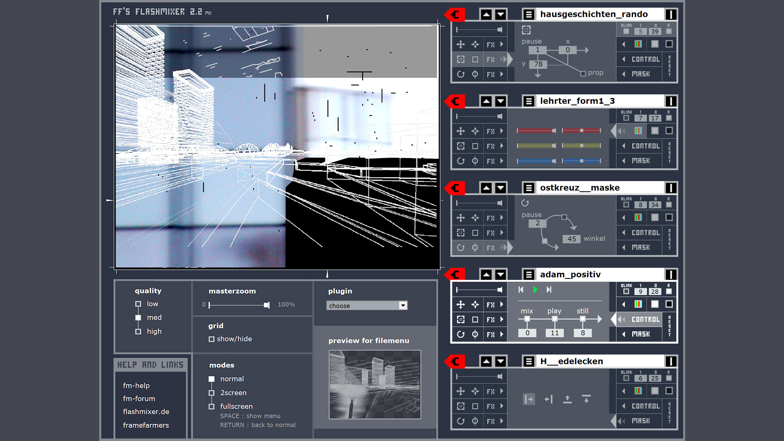Image resolution: width=784 pixels, height=441 pixels.
Task: Expand the MASK panel for adam_positiv
Action: coord(639,334)
